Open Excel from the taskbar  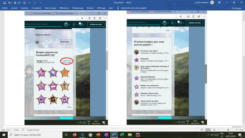pyautogui.click(x=122, y=135)
